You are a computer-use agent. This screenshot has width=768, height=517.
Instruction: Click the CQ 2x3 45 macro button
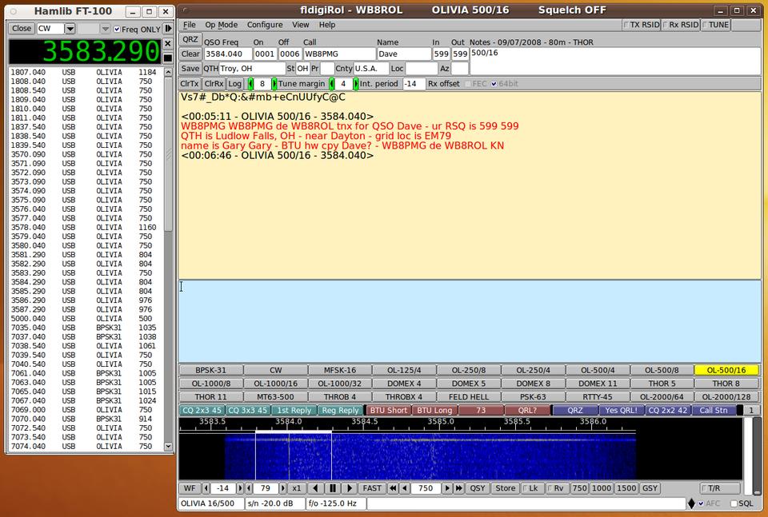pos(202,411)
